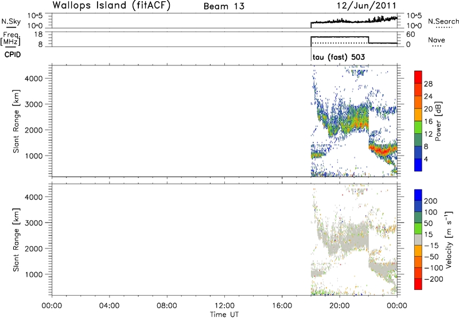Click the "N.Sky" legend label
Image resolution: width=459 pixels, height=318 pixels.
point(11,21)
